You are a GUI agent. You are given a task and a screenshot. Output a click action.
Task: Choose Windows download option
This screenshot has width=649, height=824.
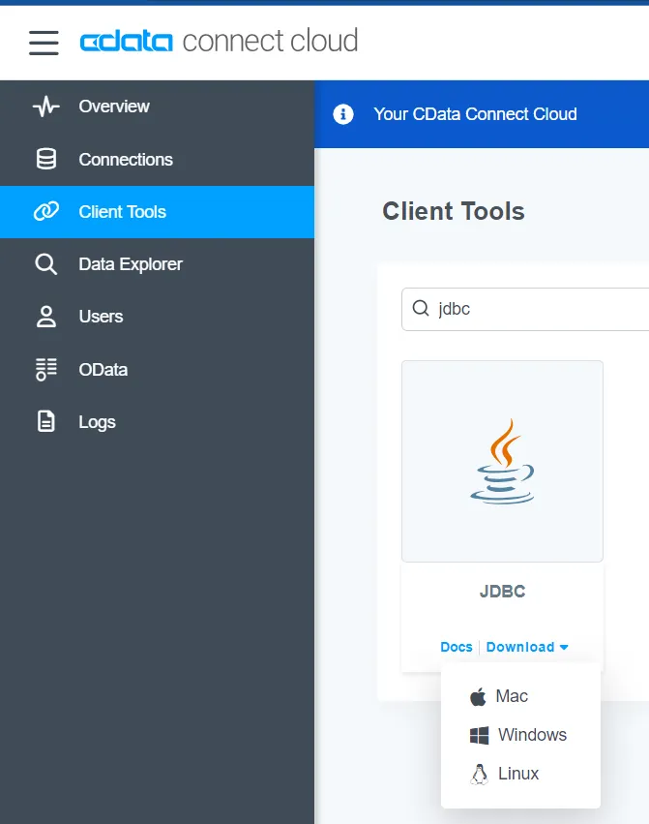pos(520,735)
